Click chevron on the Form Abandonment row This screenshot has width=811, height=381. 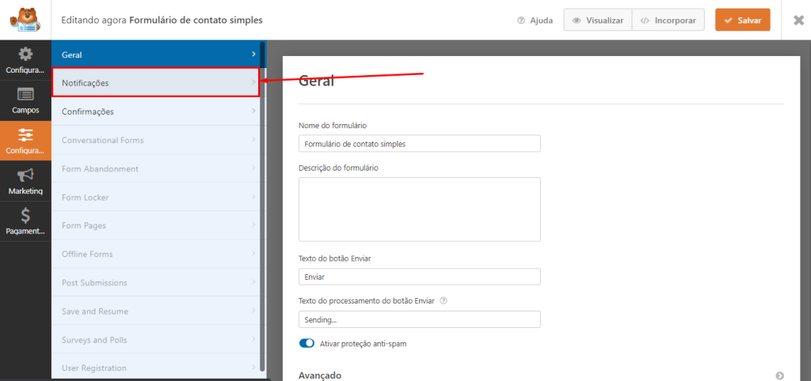tap(253, 168)
